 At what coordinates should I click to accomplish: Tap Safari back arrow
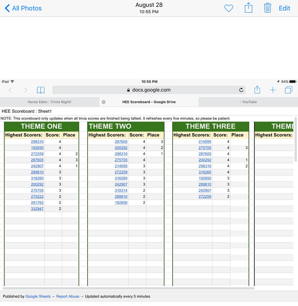click(x=10, y=90)
